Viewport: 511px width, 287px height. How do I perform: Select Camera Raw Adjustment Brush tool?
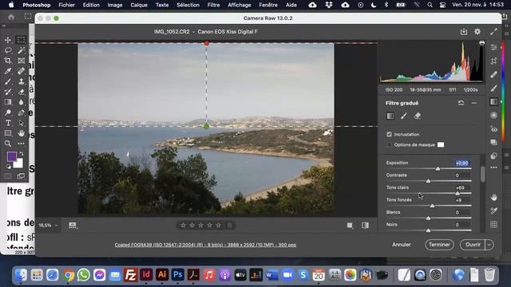493,88
